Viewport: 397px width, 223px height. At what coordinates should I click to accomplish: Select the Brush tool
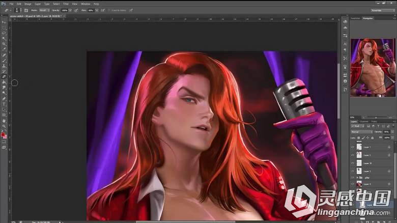(x=4, y=61)
